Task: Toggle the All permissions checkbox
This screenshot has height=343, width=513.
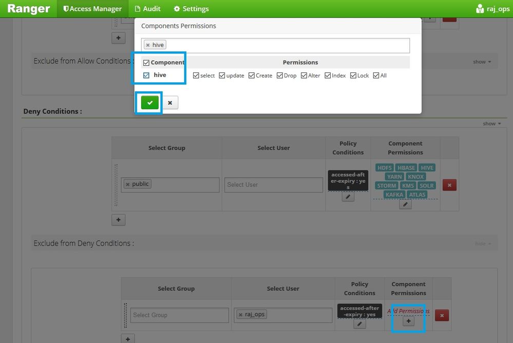Action: (376, 75)
